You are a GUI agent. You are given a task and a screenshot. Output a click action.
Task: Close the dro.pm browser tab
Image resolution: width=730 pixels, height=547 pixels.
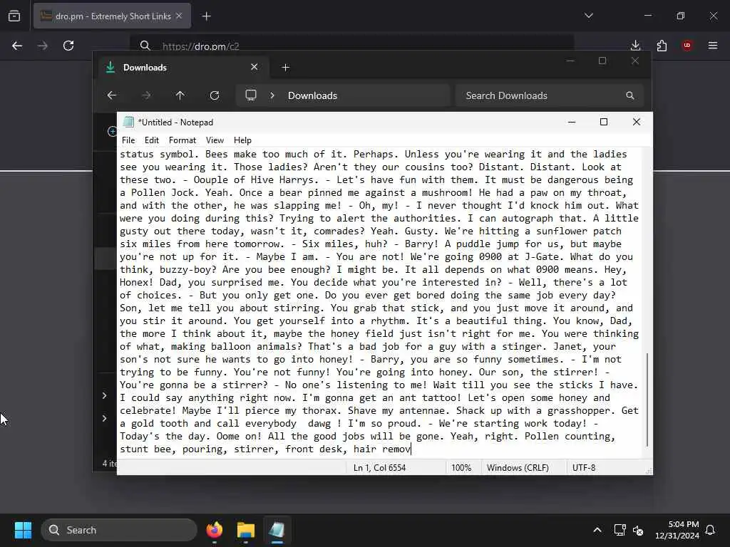click(x=179, y=16)
